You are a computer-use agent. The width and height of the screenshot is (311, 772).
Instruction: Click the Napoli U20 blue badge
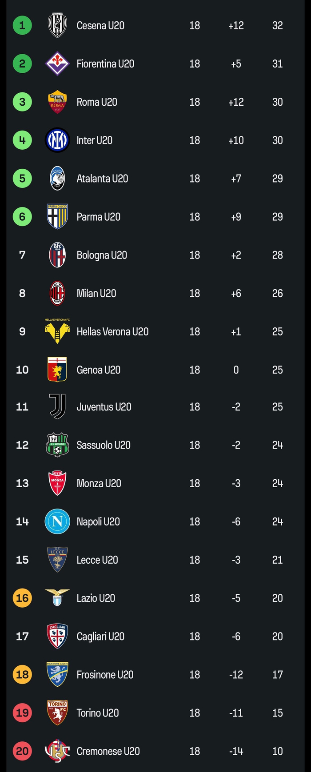pyautogui.click(x=57, y=521)
